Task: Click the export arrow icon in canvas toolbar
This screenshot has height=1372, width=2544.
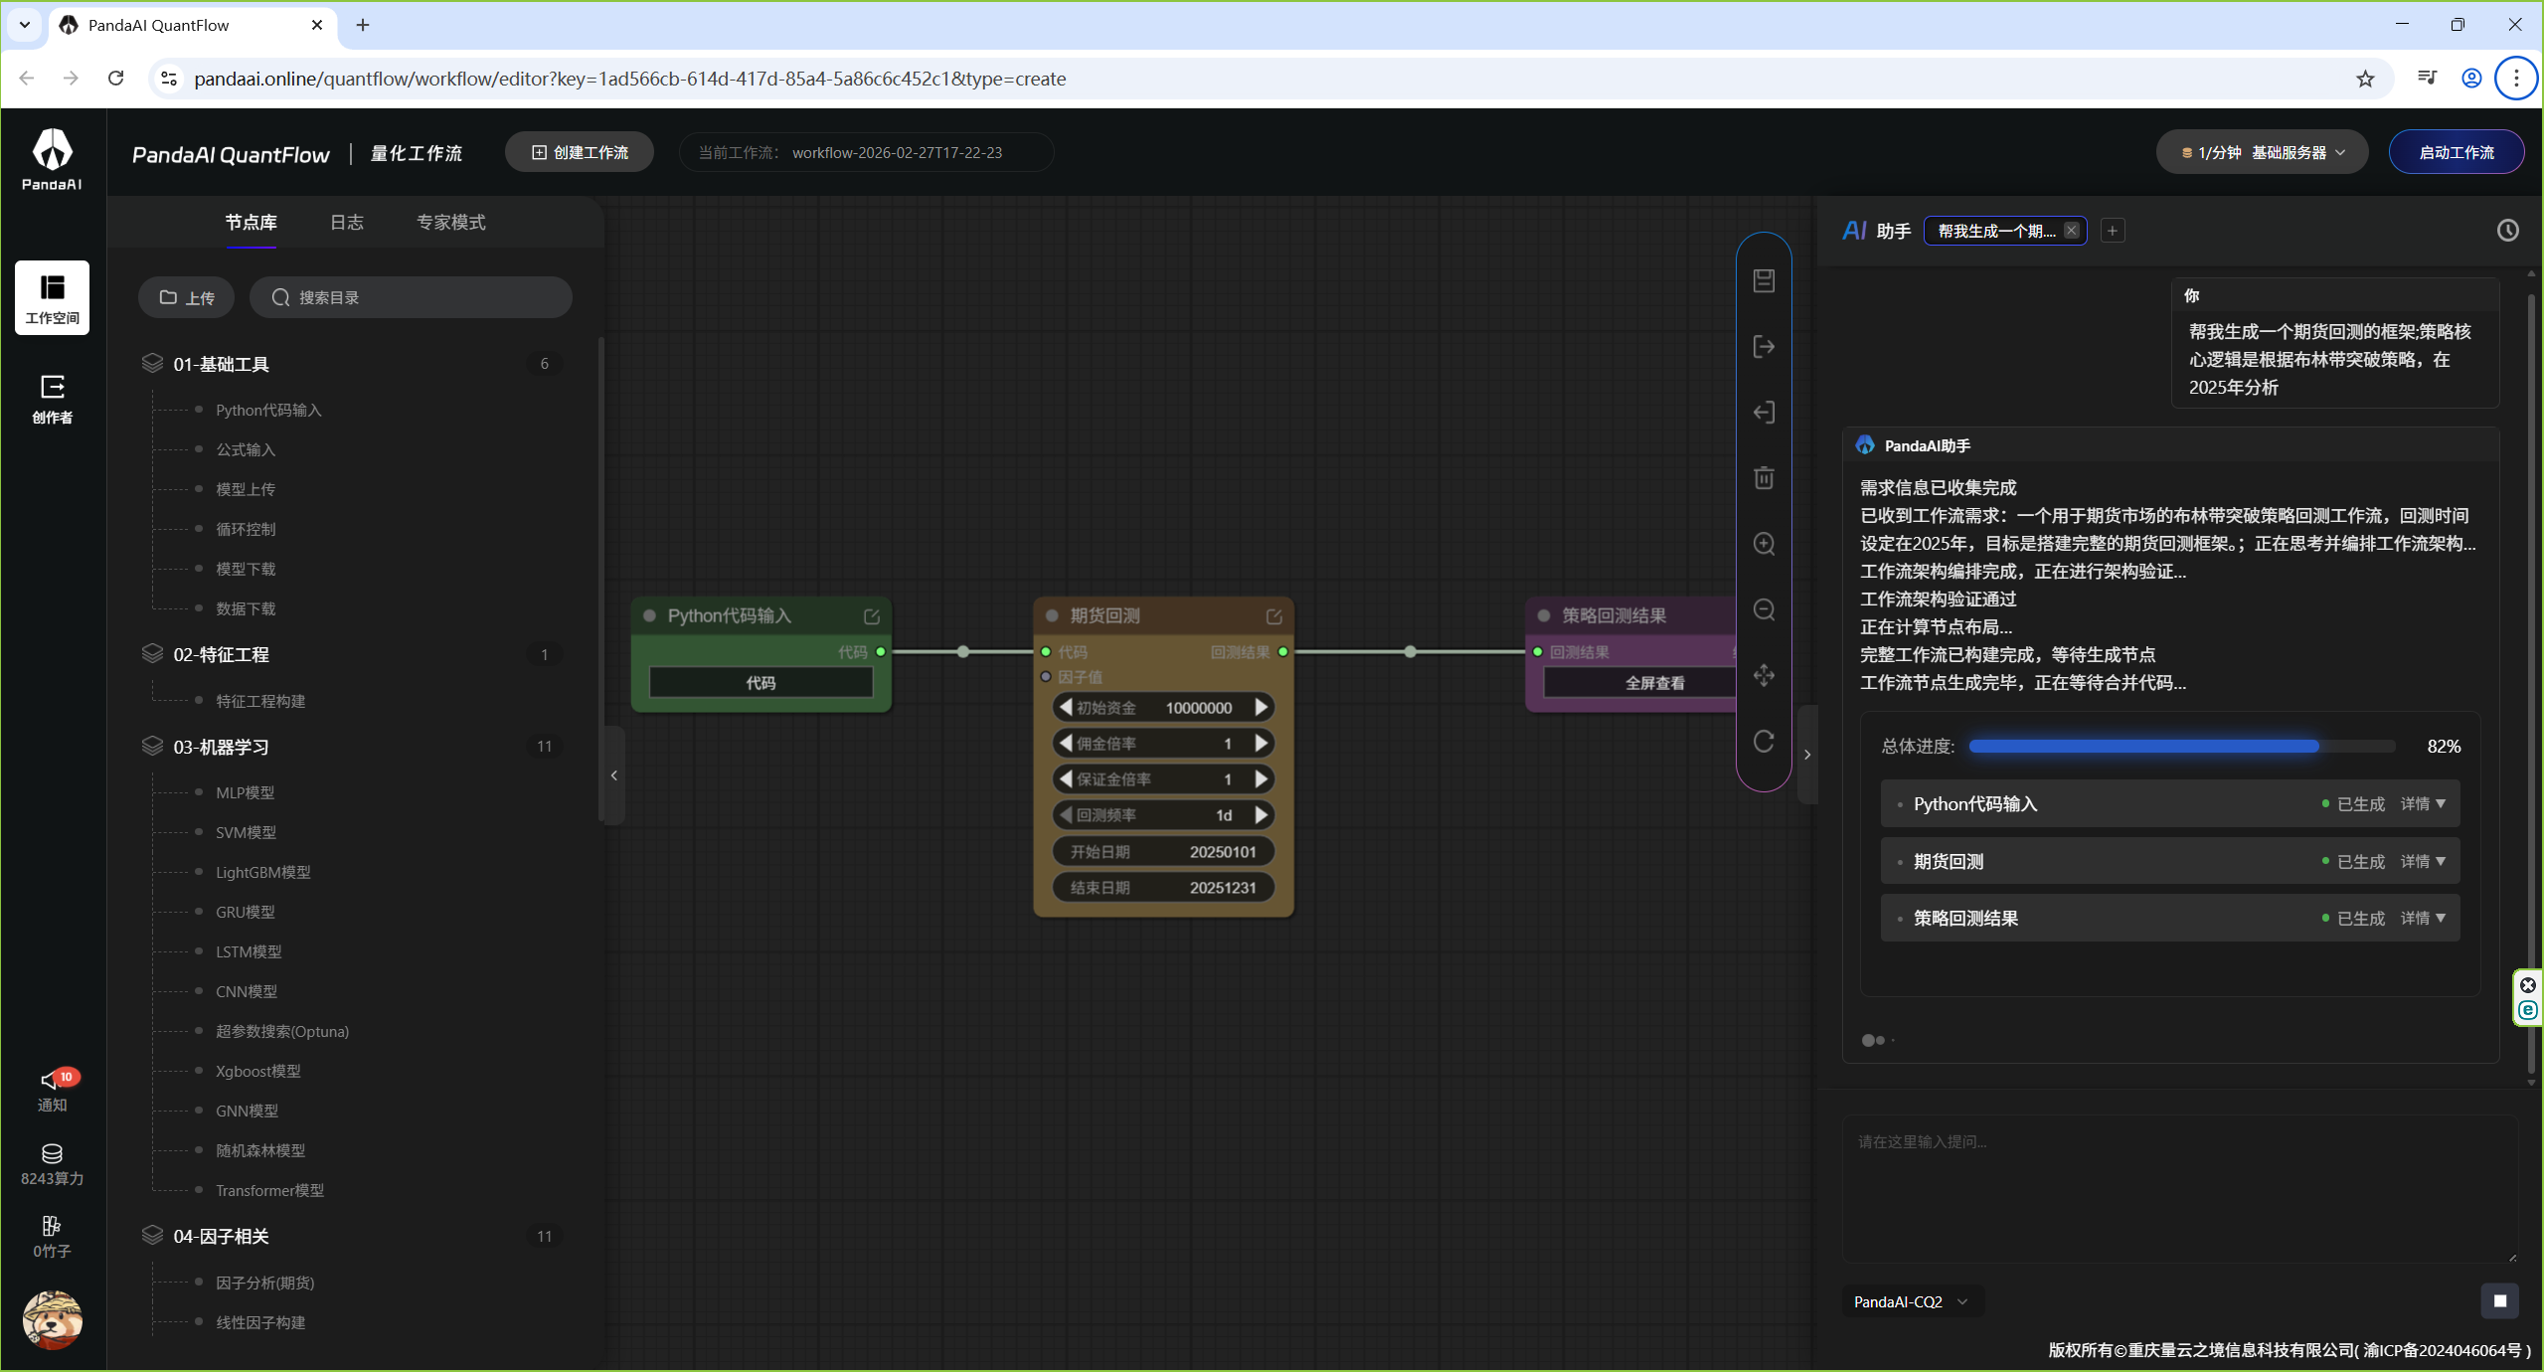Action: [1764, 347]
